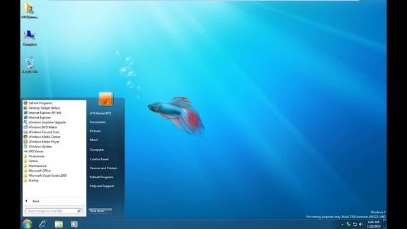Expand the Accessories folder
The width and height of the screenshot is (407, 229).
pyautogui.click(x=34, y=156)
